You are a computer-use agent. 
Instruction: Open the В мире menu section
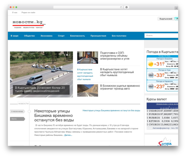point(15,36)
